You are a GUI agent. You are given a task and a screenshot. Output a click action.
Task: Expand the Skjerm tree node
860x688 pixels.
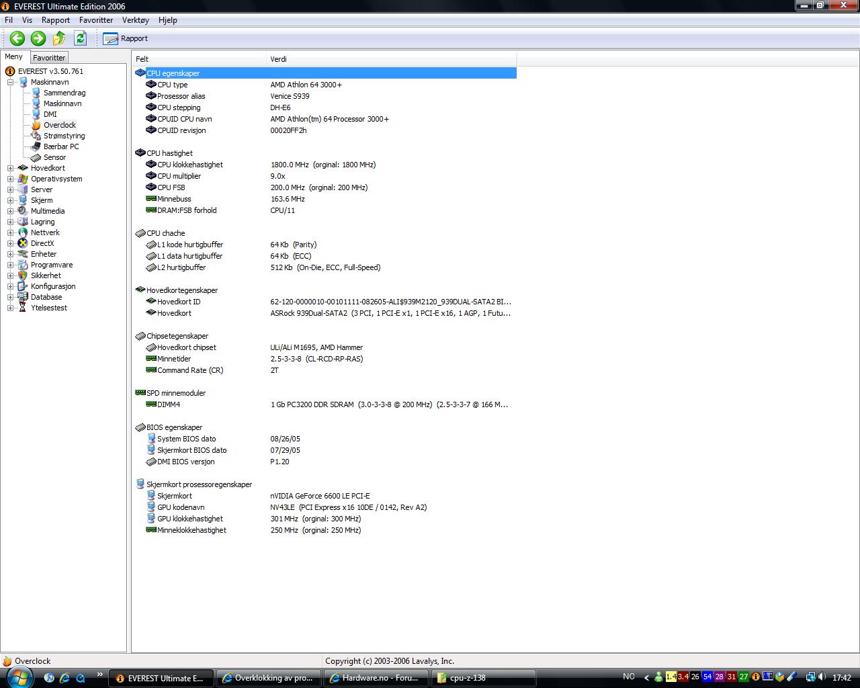(x=11, y=200)
